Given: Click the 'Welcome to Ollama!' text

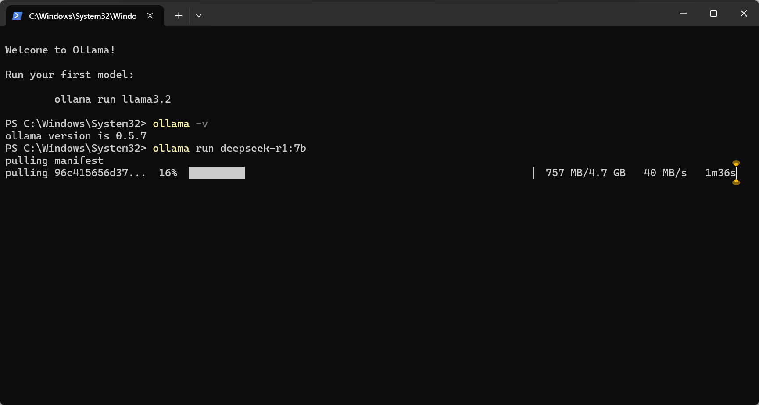Looking at the screenshot, I should point(60,50).
